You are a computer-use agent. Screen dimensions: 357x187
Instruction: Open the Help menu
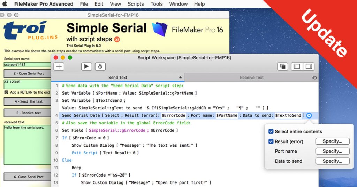(x=199, y=4)
